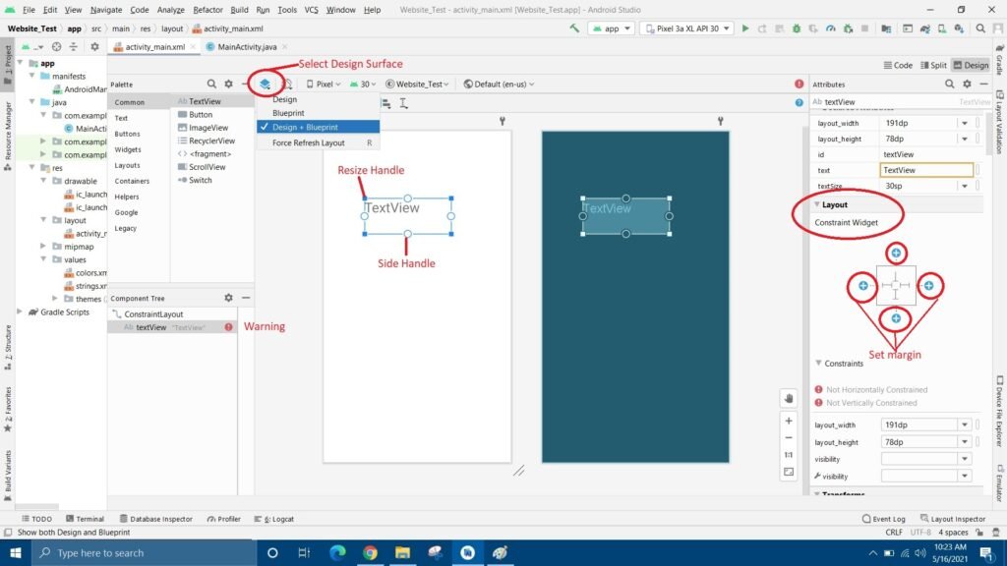Select Blueprint from the design surface menu
The height and width of the screenshot is (566, 1007).
tap(318, 113)
